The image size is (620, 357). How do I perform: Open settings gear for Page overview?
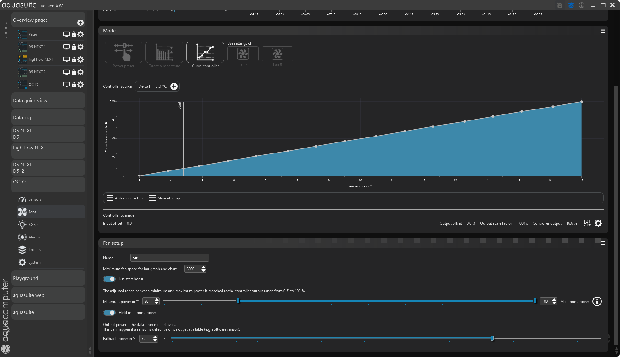pos(80,34)
